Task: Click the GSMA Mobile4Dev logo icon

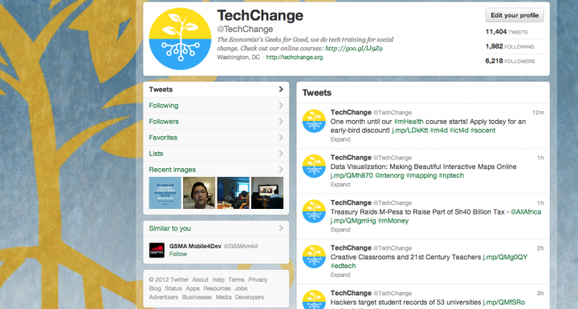Action: [x=157, y=251]
